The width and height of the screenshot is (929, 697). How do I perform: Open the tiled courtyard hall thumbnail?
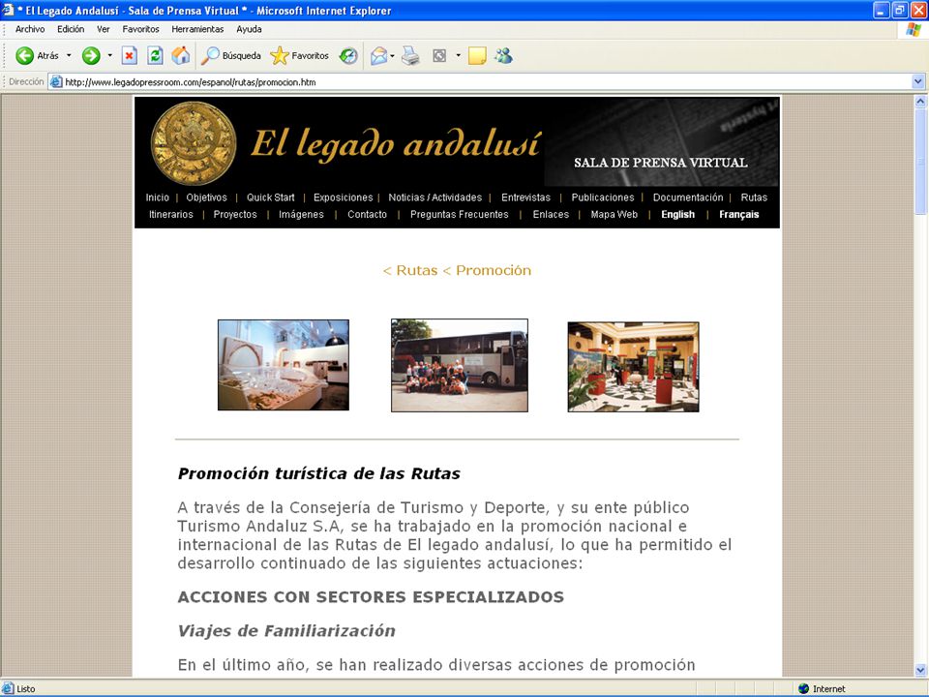pos(633,367)
